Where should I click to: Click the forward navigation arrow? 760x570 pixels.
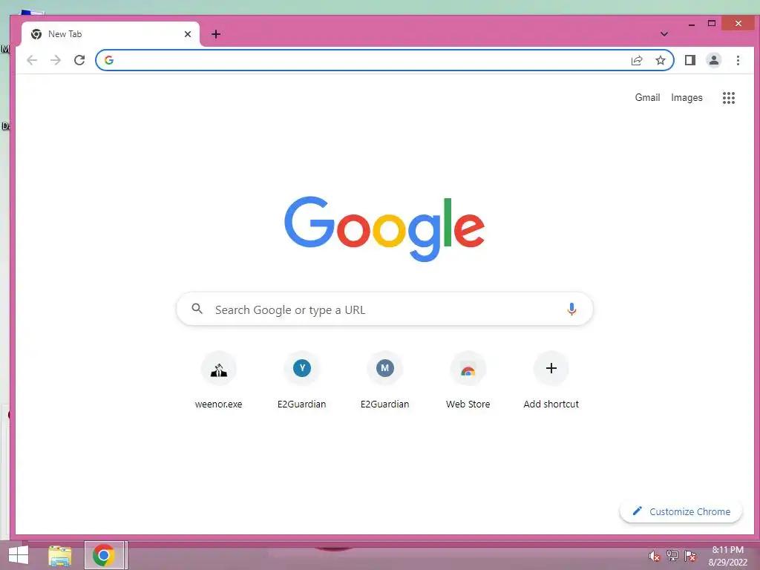[x=56, y=60]
